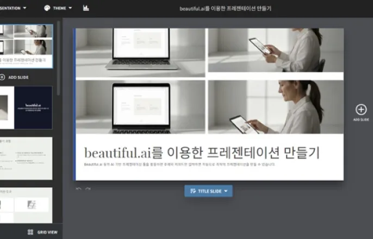Click the undo arrow below slide

78,190
